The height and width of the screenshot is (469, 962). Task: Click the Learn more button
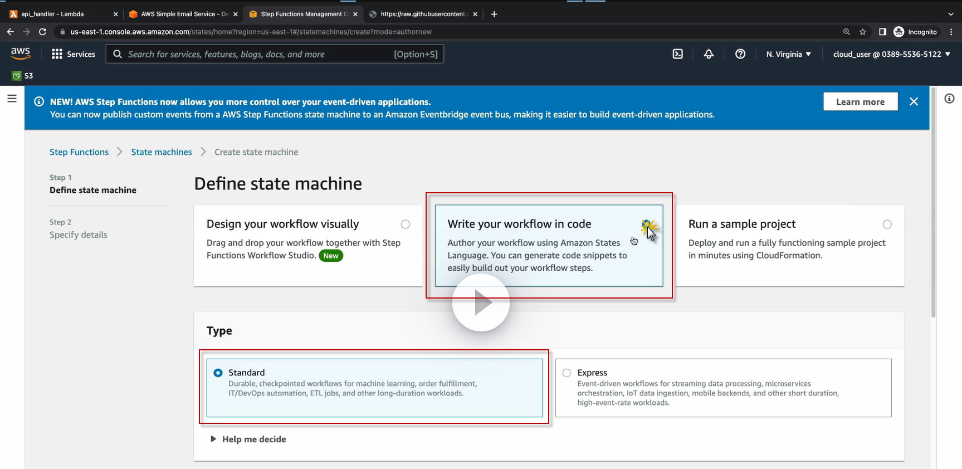tap(860, 102)
